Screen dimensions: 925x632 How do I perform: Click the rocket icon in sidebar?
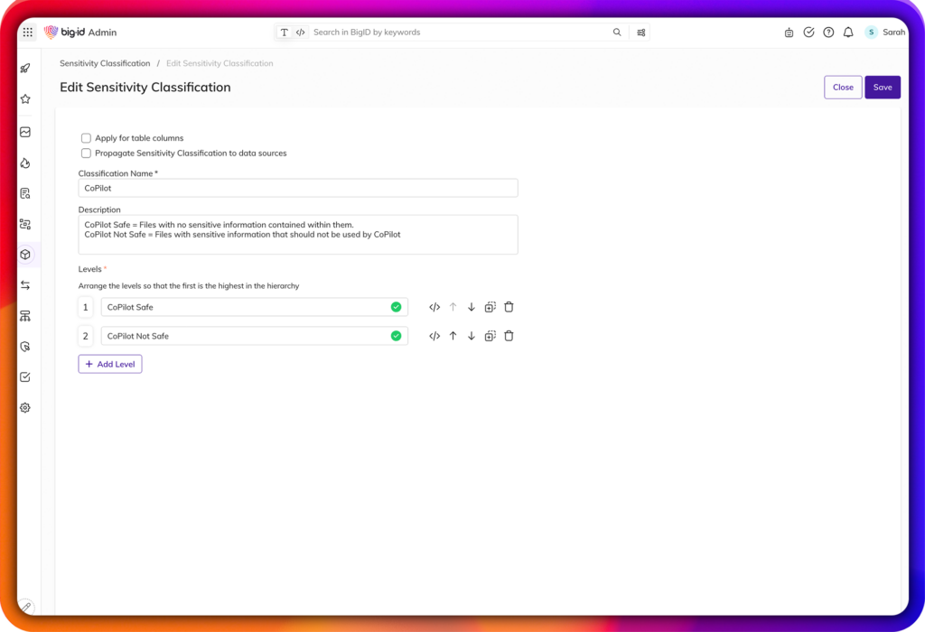(25, 69)
